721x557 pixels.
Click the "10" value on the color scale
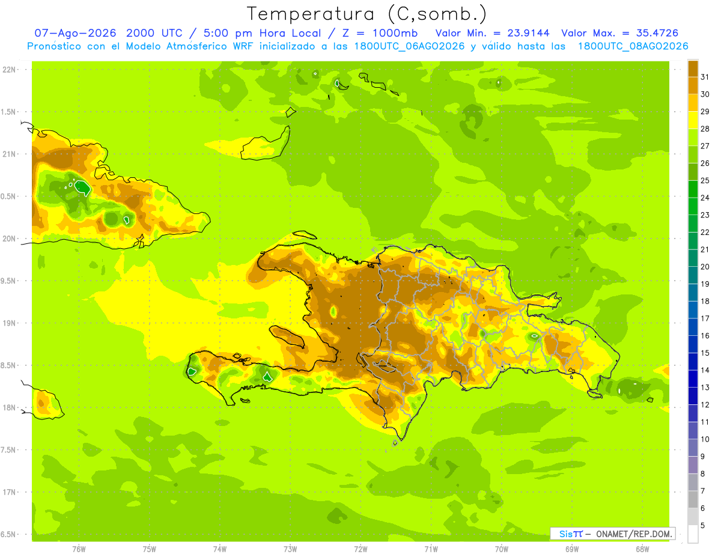[705, 439]
